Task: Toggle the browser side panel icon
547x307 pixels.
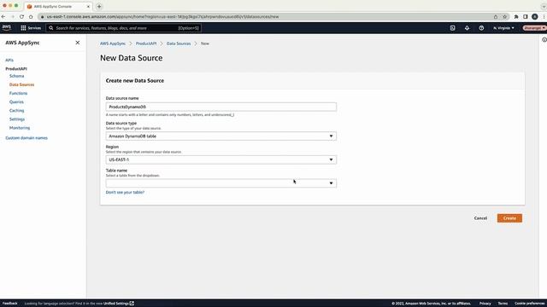Action: tap(526, 17)
